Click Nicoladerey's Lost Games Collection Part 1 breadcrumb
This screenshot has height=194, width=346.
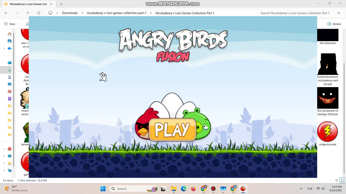[185, 13]
